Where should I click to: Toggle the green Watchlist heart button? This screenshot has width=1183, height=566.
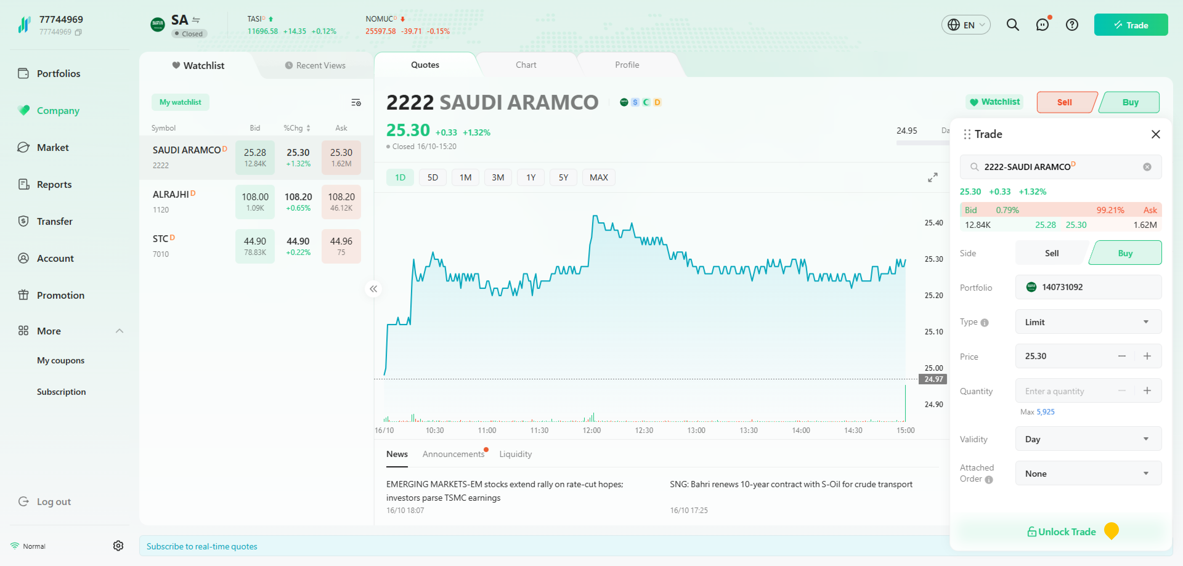995,102
